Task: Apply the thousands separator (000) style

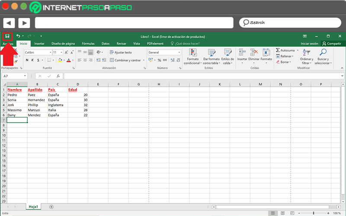Action: pyautogui.click(x=165, y=60)
